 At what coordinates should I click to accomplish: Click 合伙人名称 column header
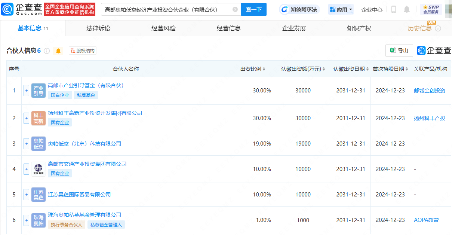[126, 69]
